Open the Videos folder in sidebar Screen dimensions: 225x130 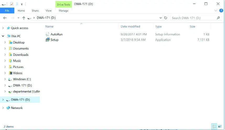pos(18,73)
